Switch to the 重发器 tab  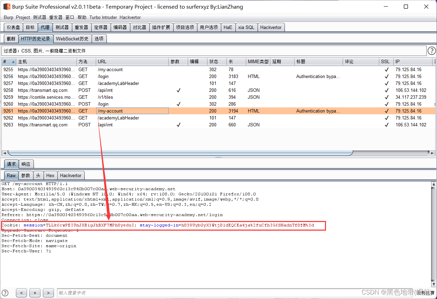click(82, 27)
